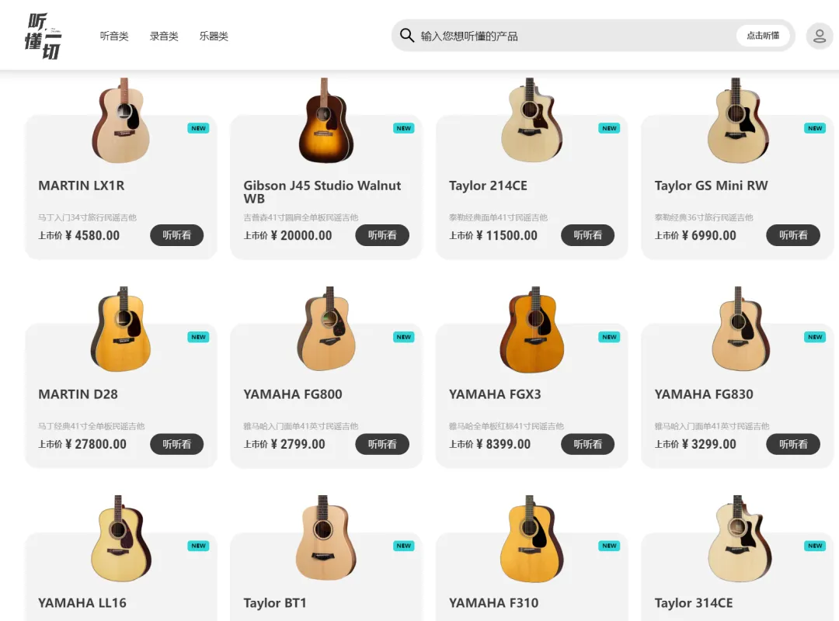Click 听听看 for MARTIN D28

pyautogui.click(x=176, y=444)
